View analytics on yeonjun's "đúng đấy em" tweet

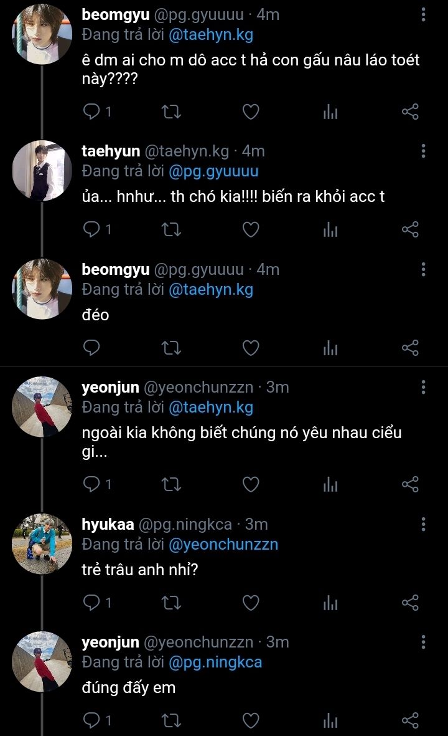[x=330, y=721]
